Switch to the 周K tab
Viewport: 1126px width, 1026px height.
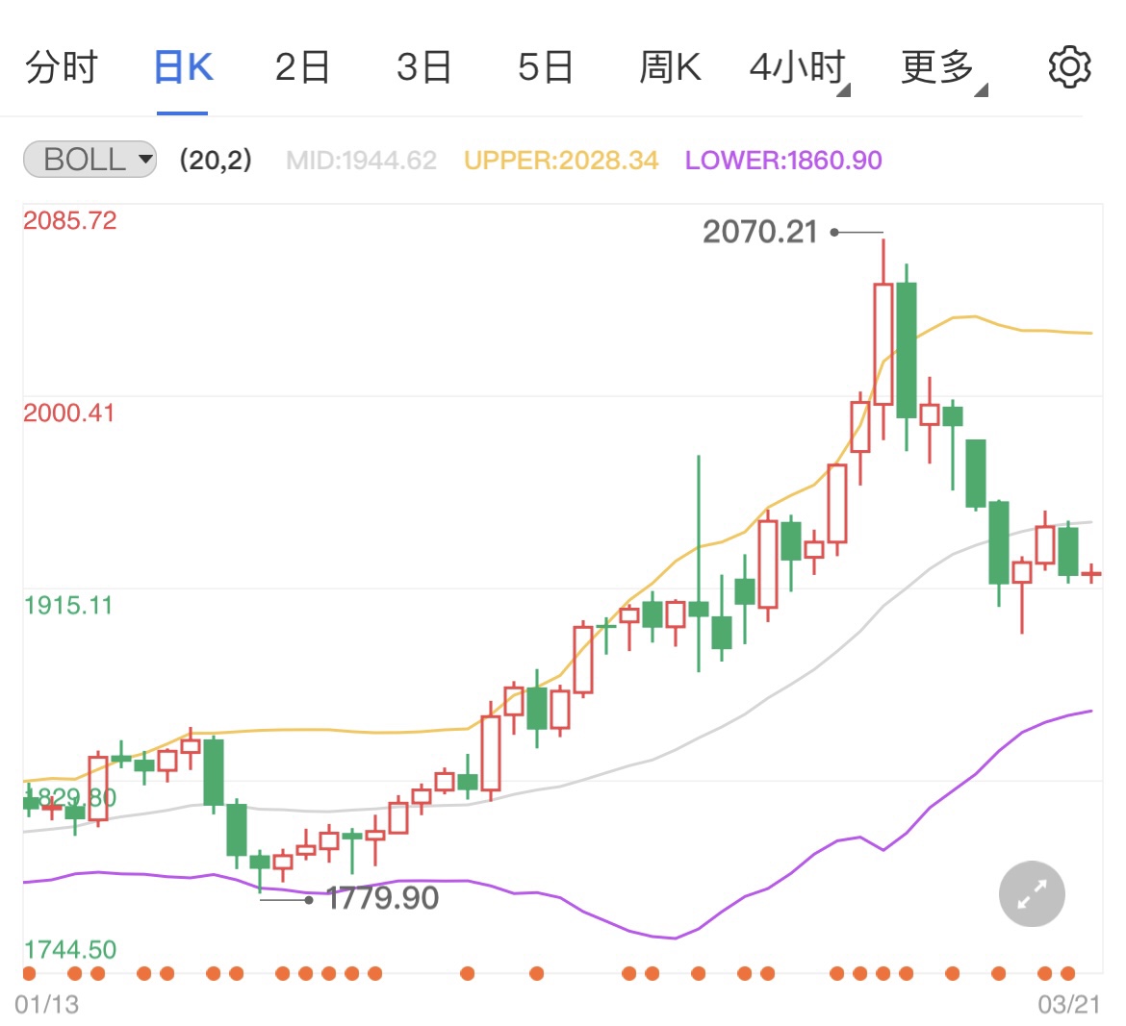pyautogui.click(x=669, y=66)
